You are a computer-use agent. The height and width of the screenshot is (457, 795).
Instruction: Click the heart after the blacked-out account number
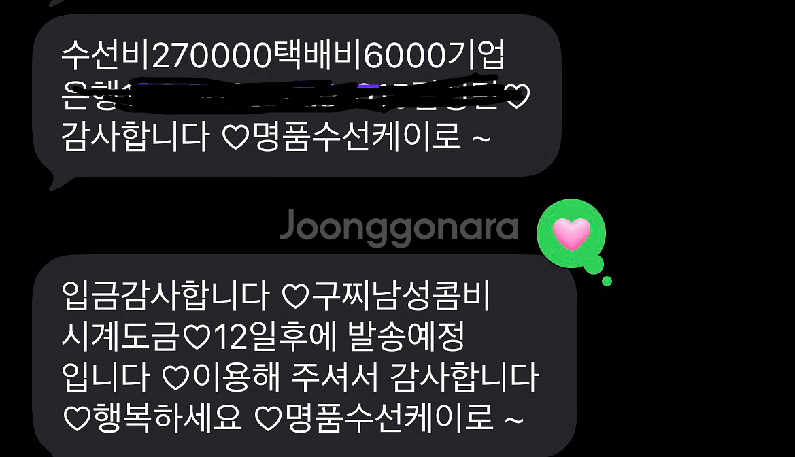(518, 96)
